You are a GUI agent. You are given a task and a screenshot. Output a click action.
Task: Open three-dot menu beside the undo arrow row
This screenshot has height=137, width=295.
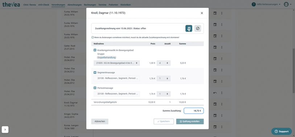(x=222, y=93)
